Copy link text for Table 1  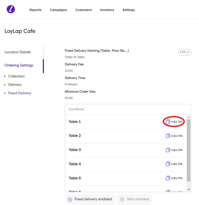pyautogui.click(x=177, y=122)
